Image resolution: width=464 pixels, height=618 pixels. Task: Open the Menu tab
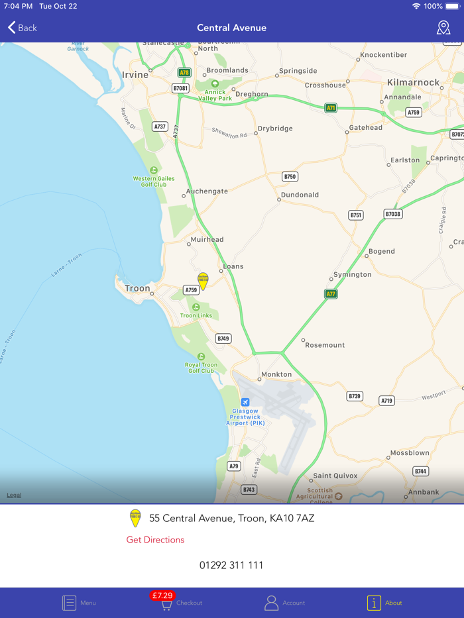coord(79,603)
